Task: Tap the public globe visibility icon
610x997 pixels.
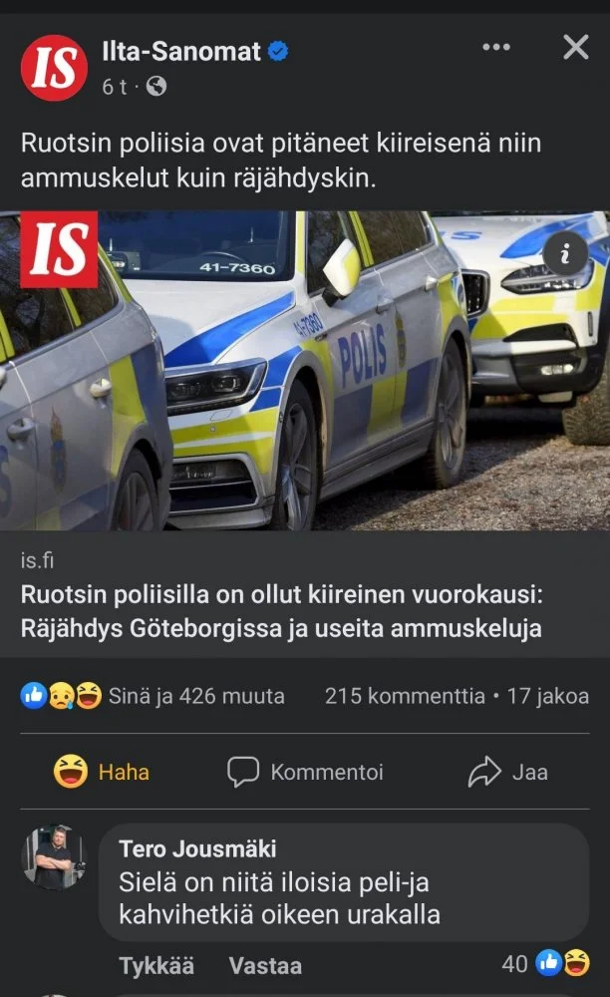Action: [x=156, y=86]
